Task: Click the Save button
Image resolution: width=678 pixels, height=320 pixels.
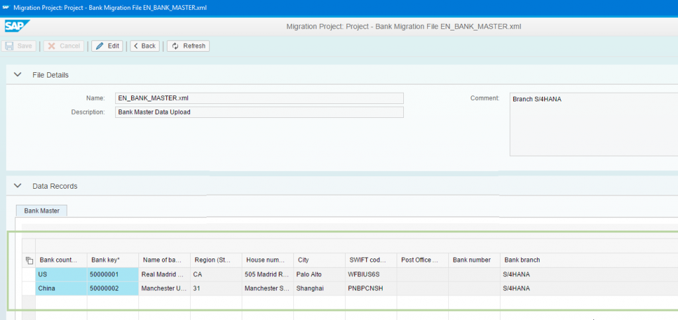Action: click(19, 46)
